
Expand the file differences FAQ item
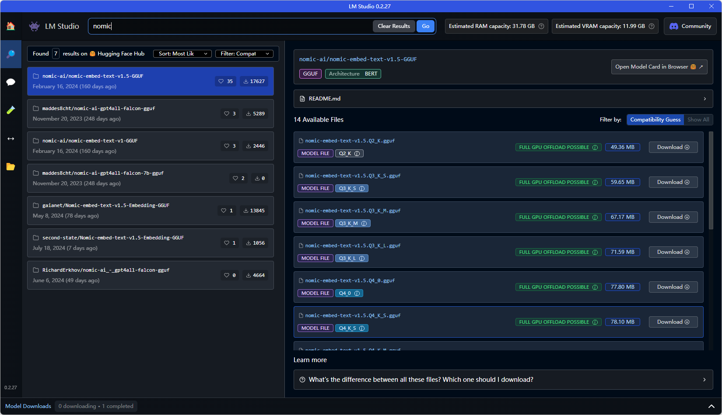tap(503, 380)
